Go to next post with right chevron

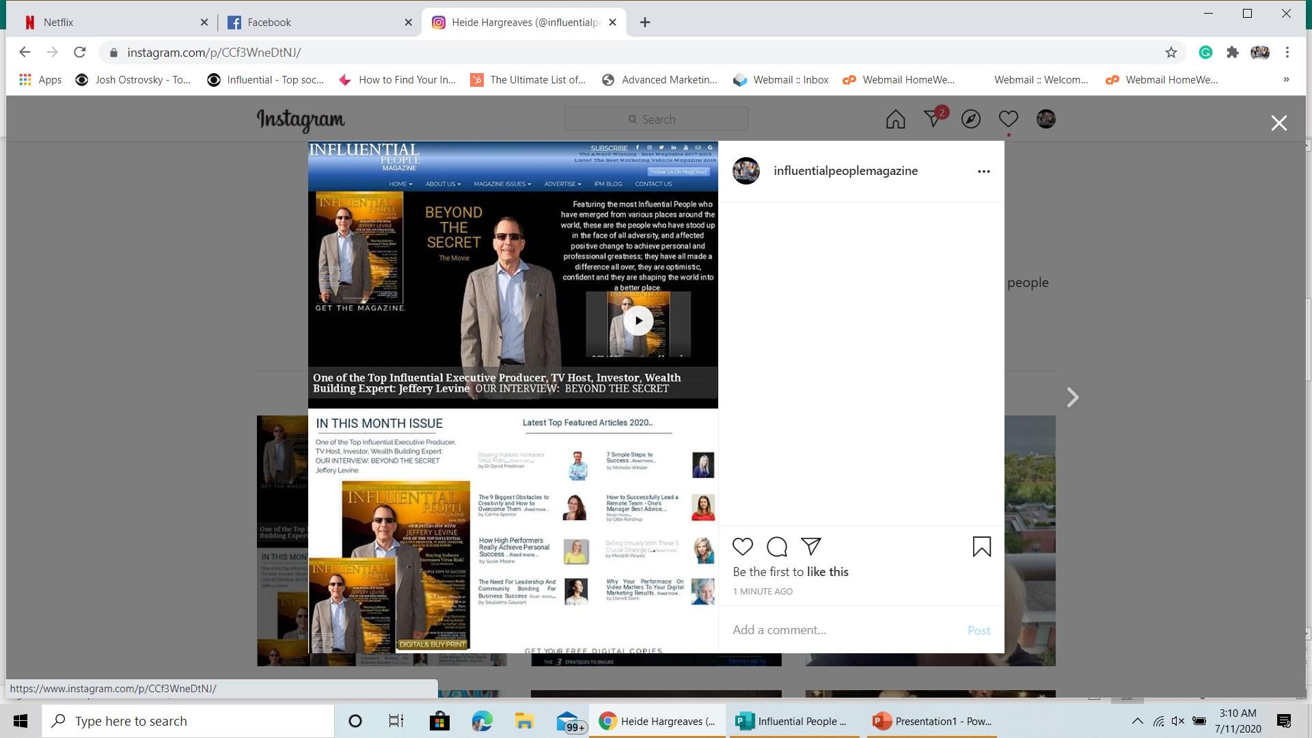click(1073, 397)
